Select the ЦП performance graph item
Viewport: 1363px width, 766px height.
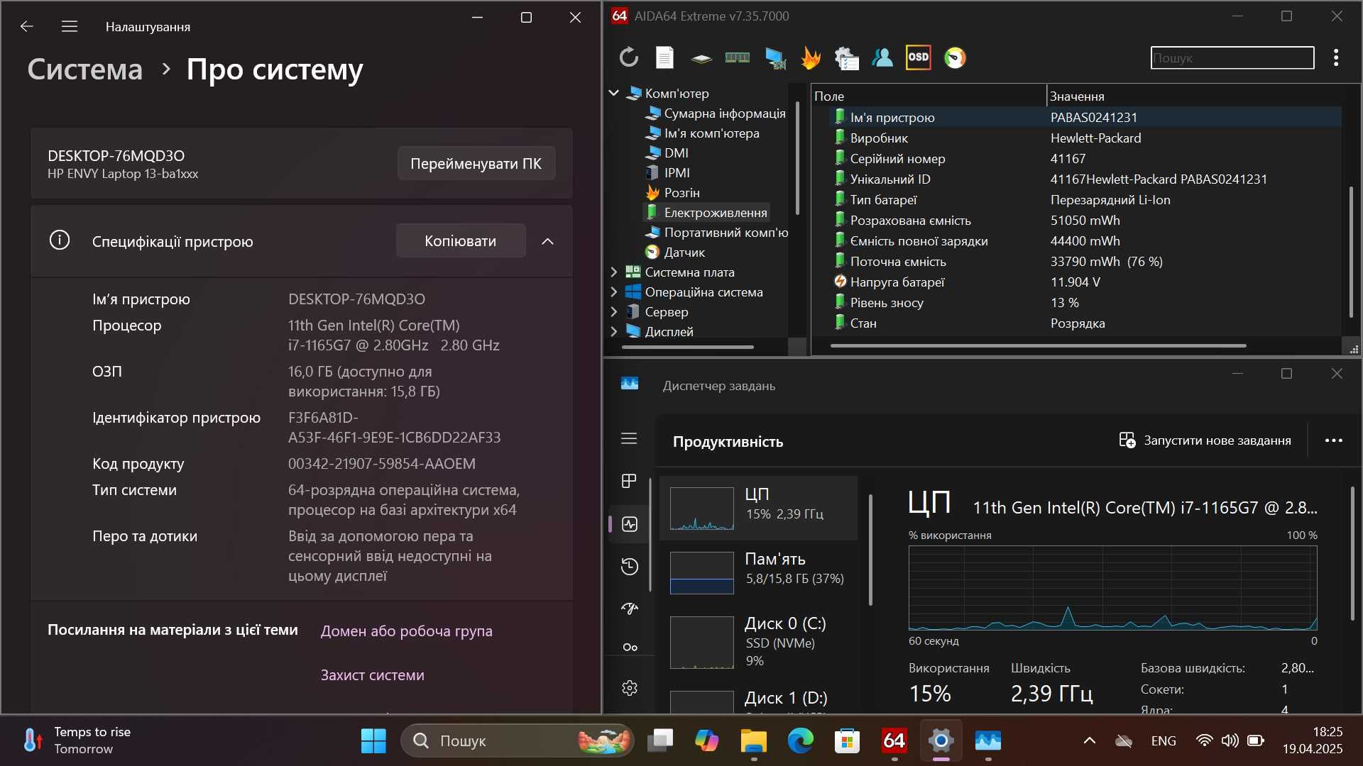pos(759,508)
